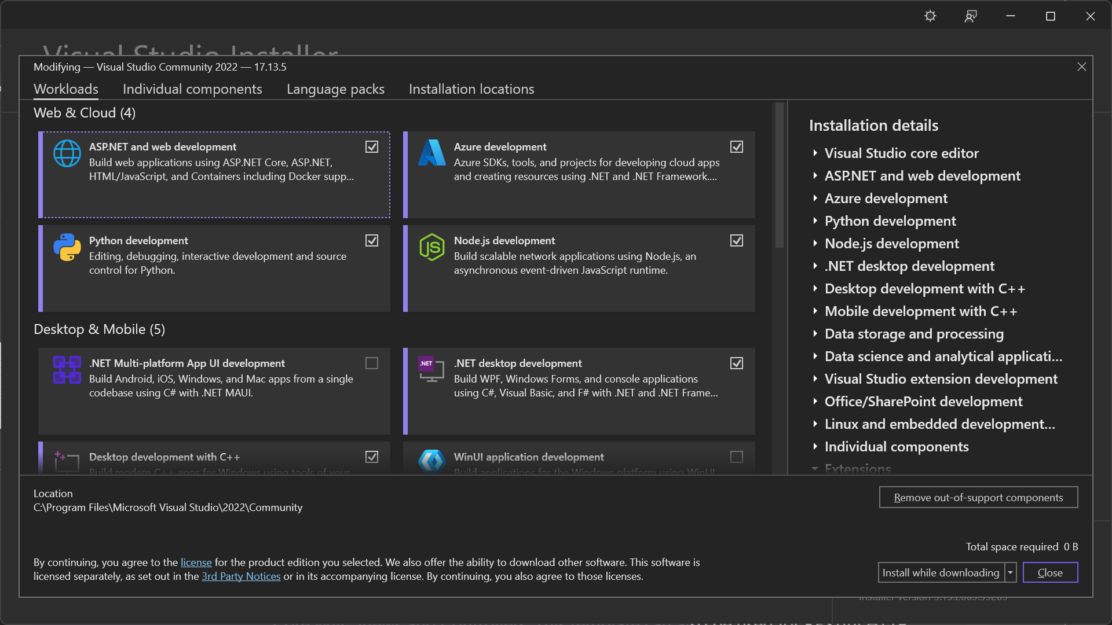The width and height of the screenshot is (1112, 625).
Task: Uncheck ASP.NET and web development workload
Action: click(x=372, y=147)
